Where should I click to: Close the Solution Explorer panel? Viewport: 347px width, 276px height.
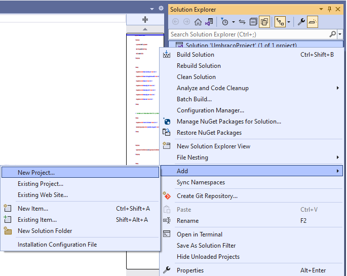[338, 9]
